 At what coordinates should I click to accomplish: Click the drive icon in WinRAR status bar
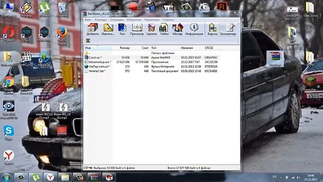pos(86,168)
